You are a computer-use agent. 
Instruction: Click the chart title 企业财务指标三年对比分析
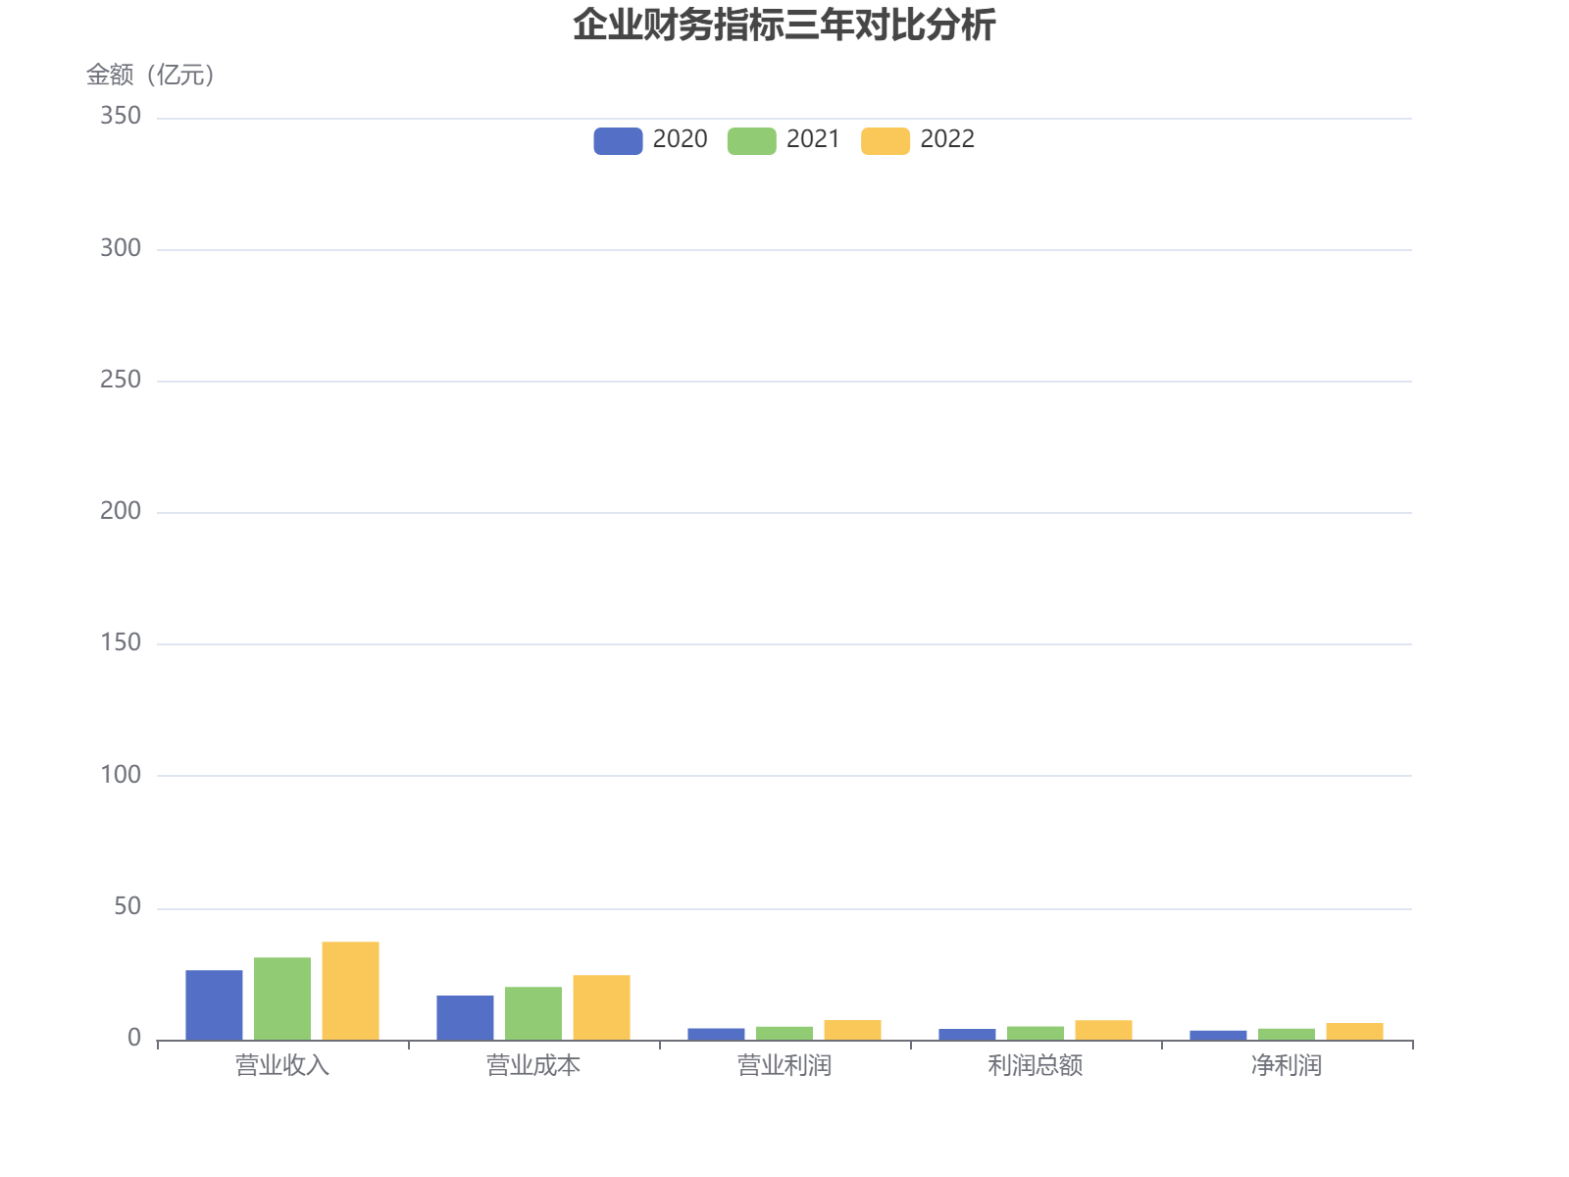point(784,26)
